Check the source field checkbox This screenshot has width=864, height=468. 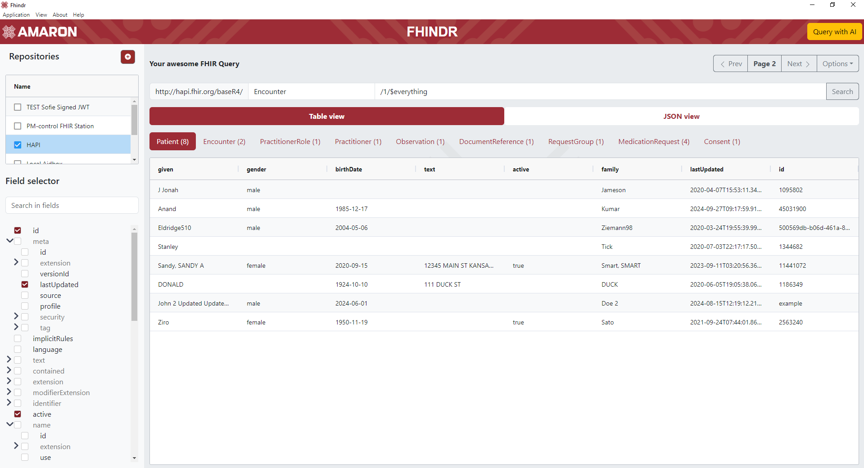pyautogui.click(x=25, y=295)
